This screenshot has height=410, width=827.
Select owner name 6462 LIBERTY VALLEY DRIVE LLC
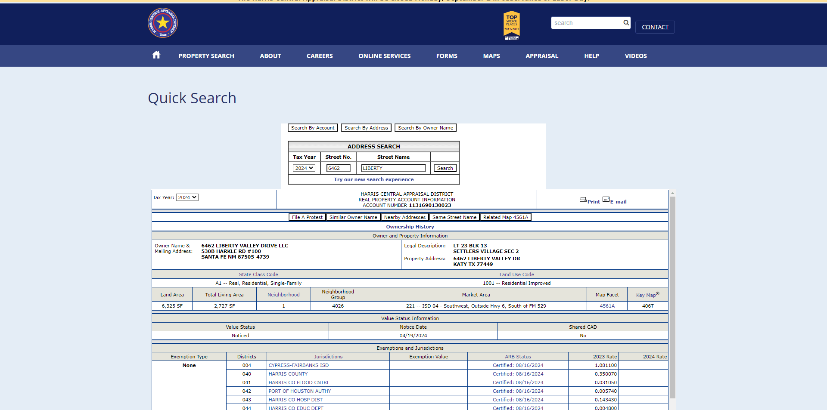point(245,246)
